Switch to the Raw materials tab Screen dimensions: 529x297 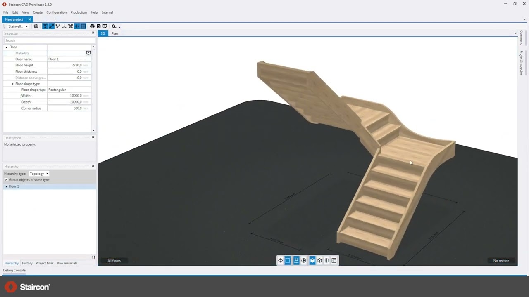(67, 263)
